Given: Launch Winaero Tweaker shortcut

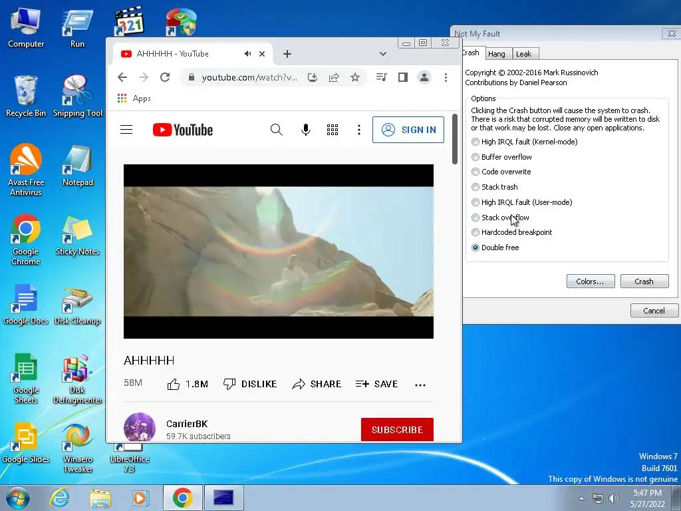Looking at the screenshot, I should [77, 448].
